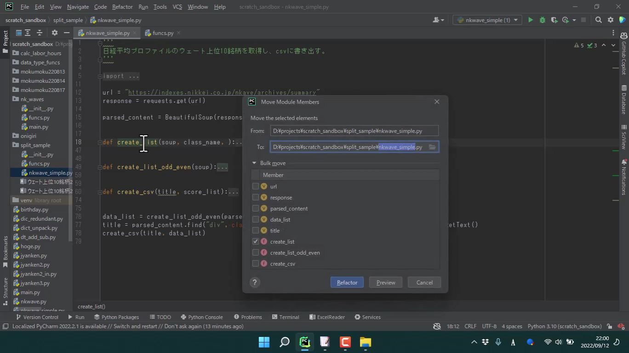Collapse the Bulk move section
This screenshot has height=353, width=629.
click(254, 163)
